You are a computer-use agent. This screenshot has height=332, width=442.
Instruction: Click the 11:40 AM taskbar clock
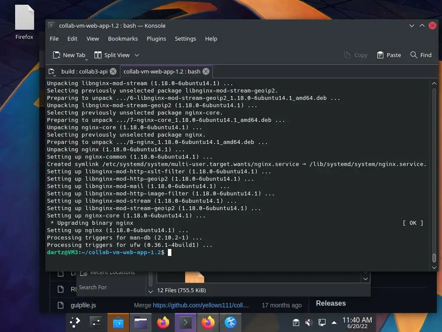click(x=357, y=322)
